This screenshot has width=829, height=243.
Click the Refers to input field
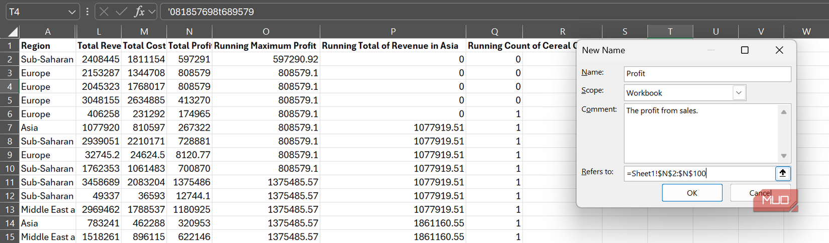pyautogui.click(x=699, y=173)
